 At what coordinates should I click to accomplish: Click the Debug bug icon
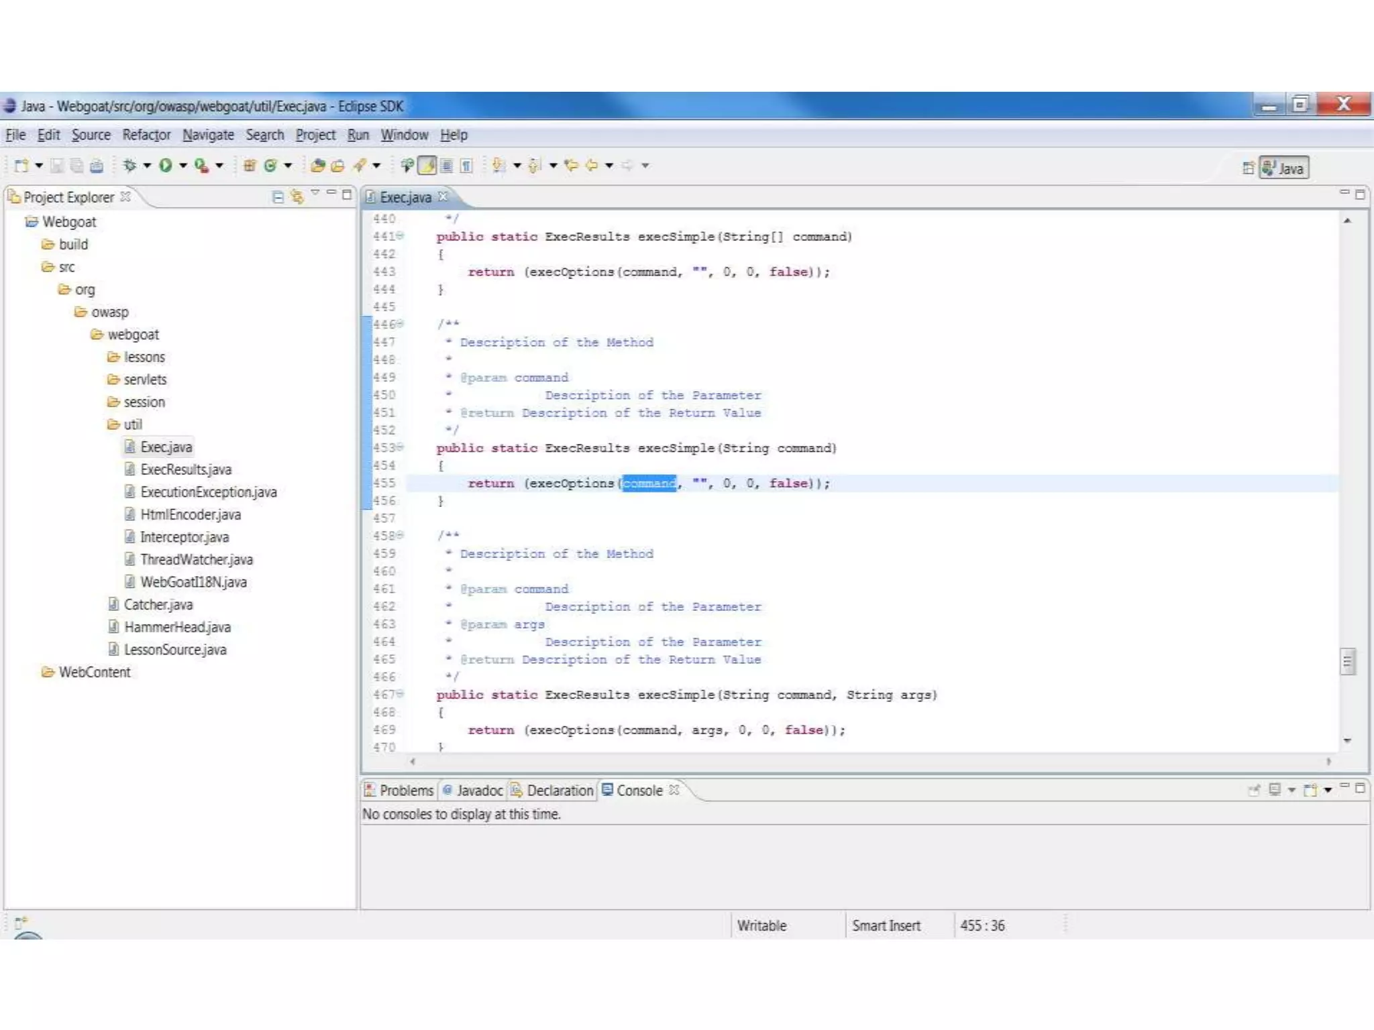[130, 165]
